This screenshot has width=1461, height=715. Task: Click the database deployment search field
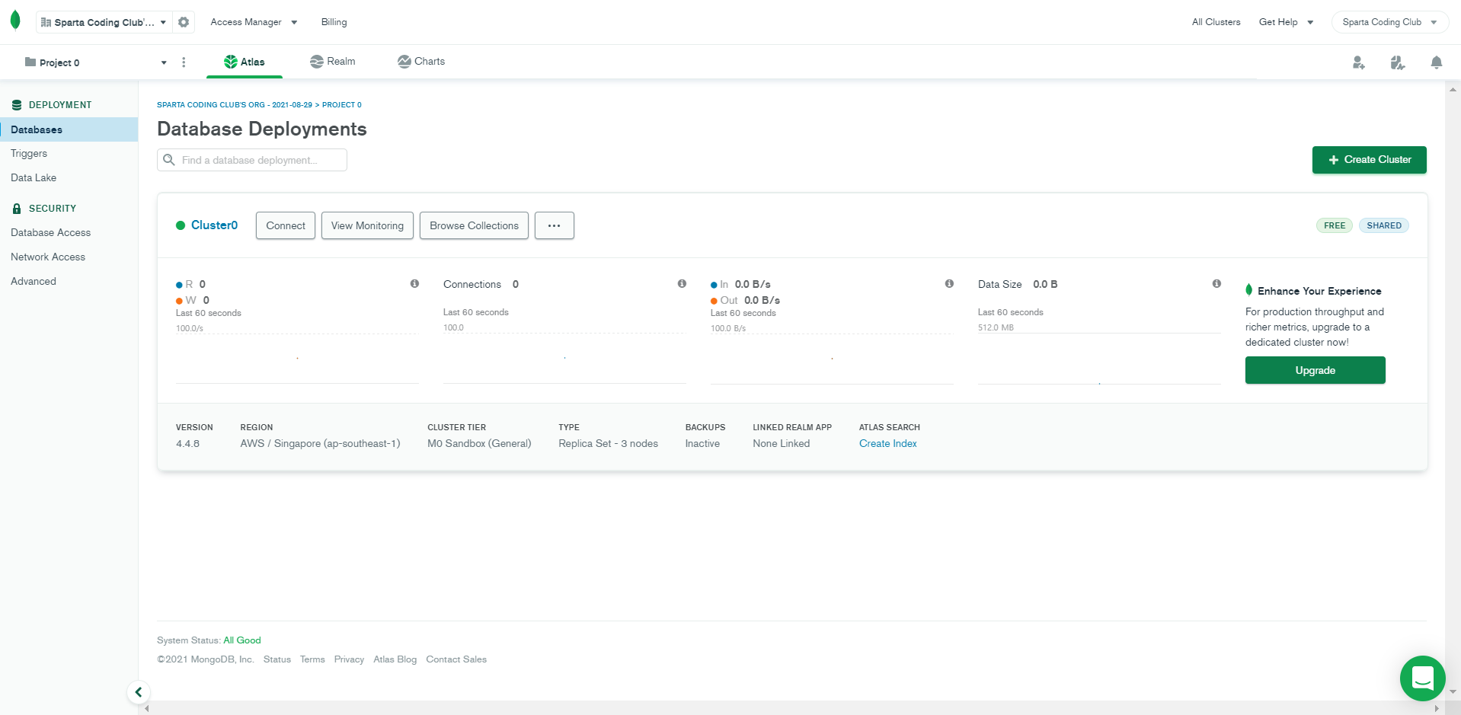[x=252, y=160]
